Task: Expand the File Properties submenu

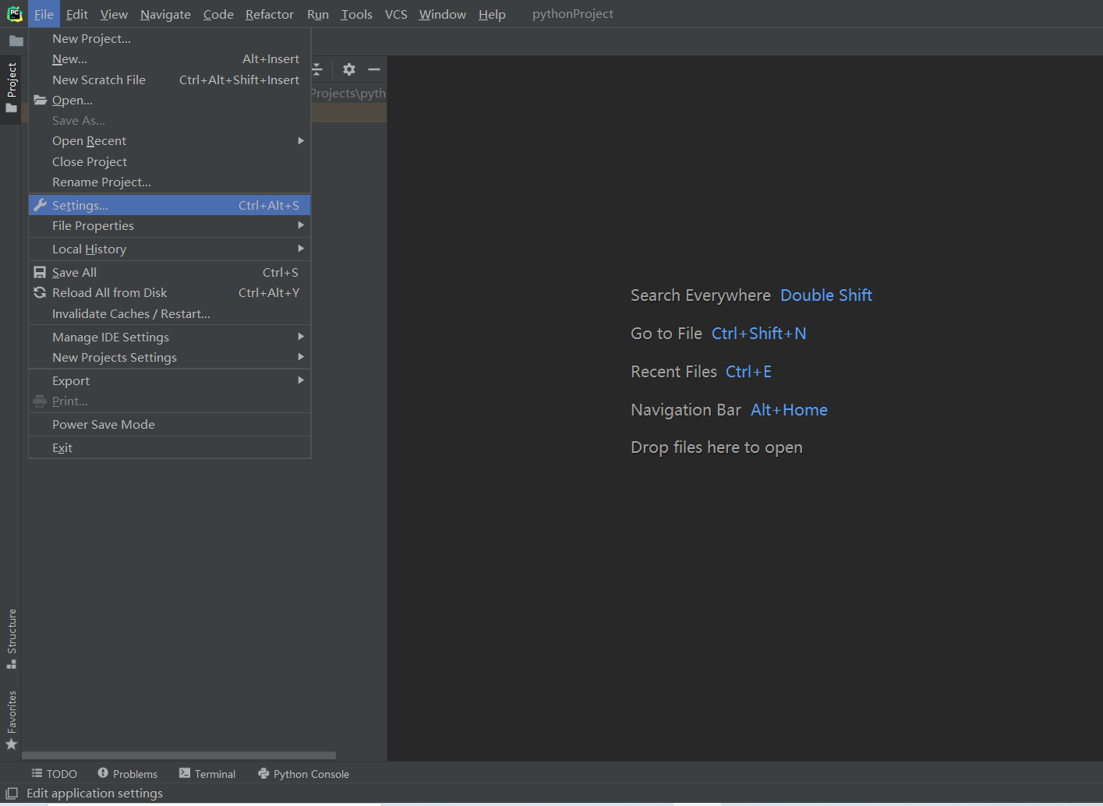Action: 169,225
